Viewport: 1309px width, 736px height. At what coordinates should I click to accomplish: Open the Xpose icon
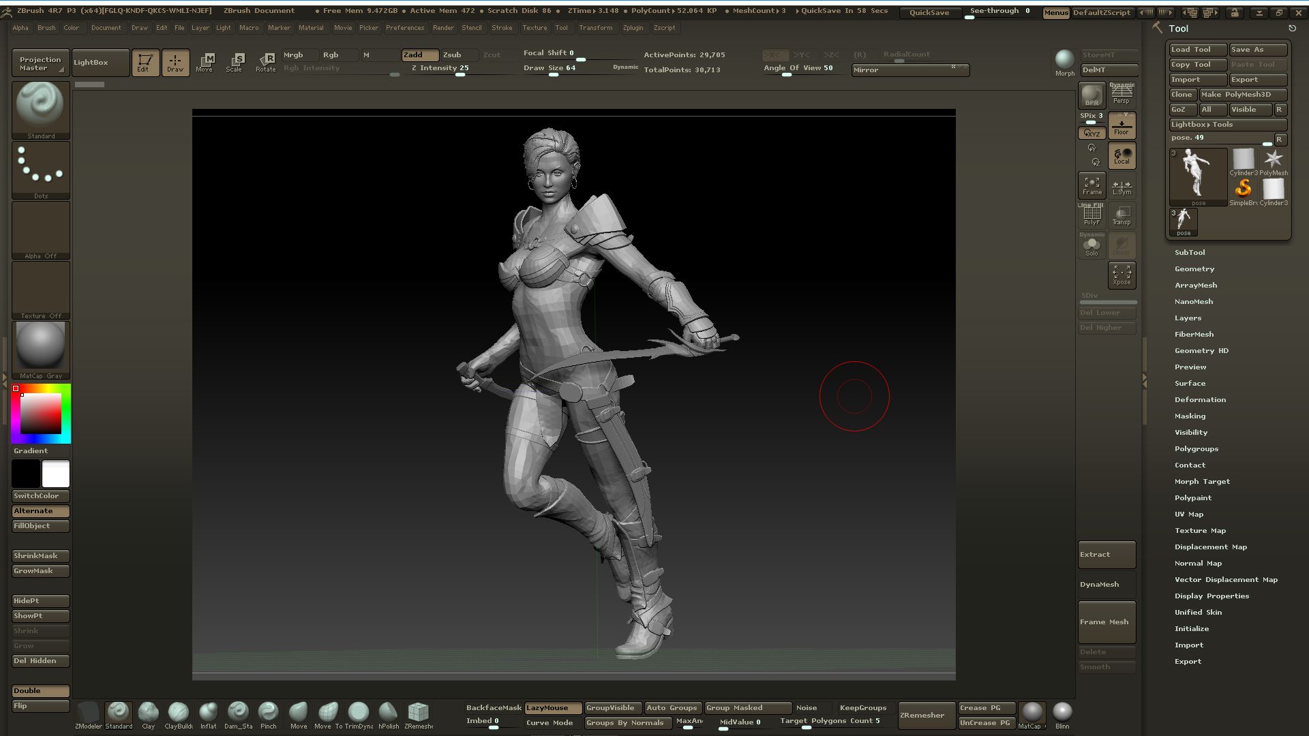tap(1122, 275)
